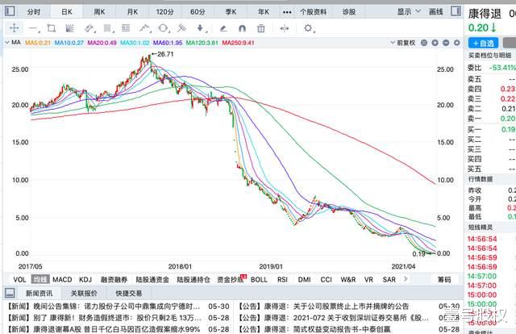Toggle the 融资融券 indicator
Viewport: 516px width, 334px height.
[x=114, y=279]
